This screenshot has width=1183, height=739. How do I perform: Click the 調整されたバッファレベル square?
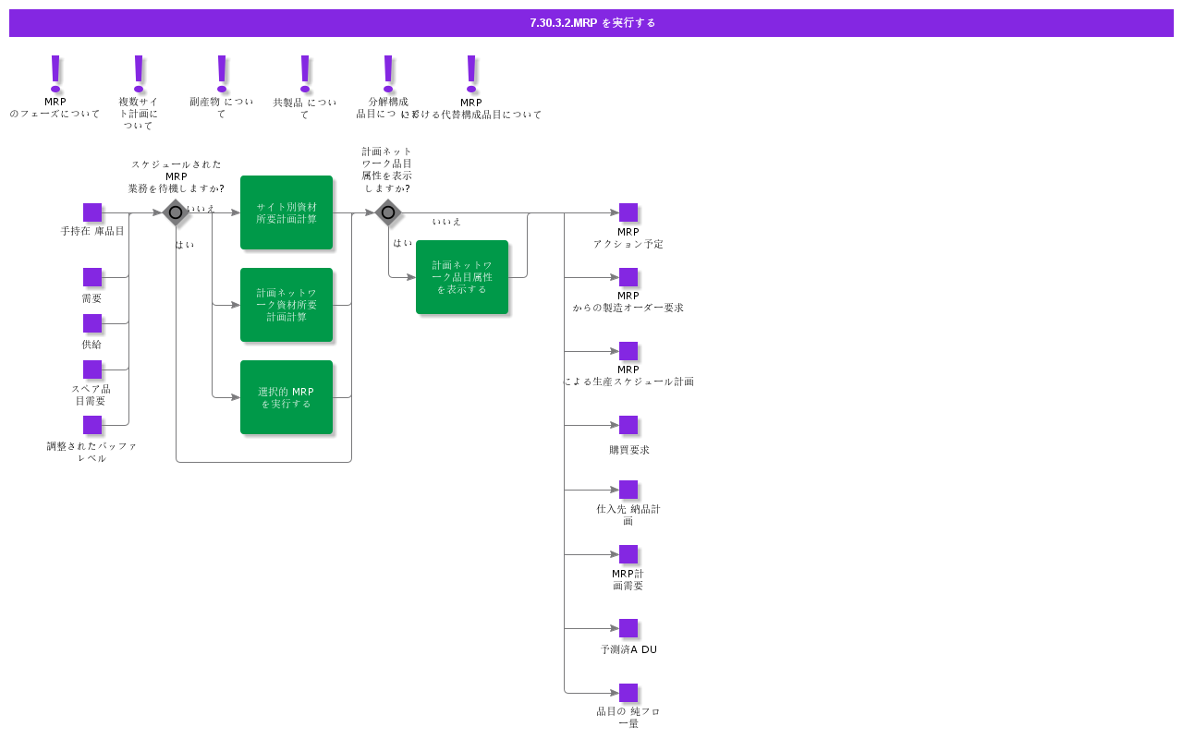click(92, 425)
